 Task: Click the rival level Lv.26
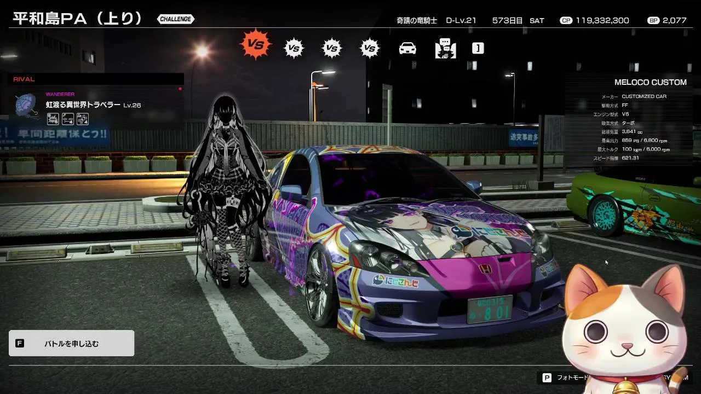tap(132, 105)
